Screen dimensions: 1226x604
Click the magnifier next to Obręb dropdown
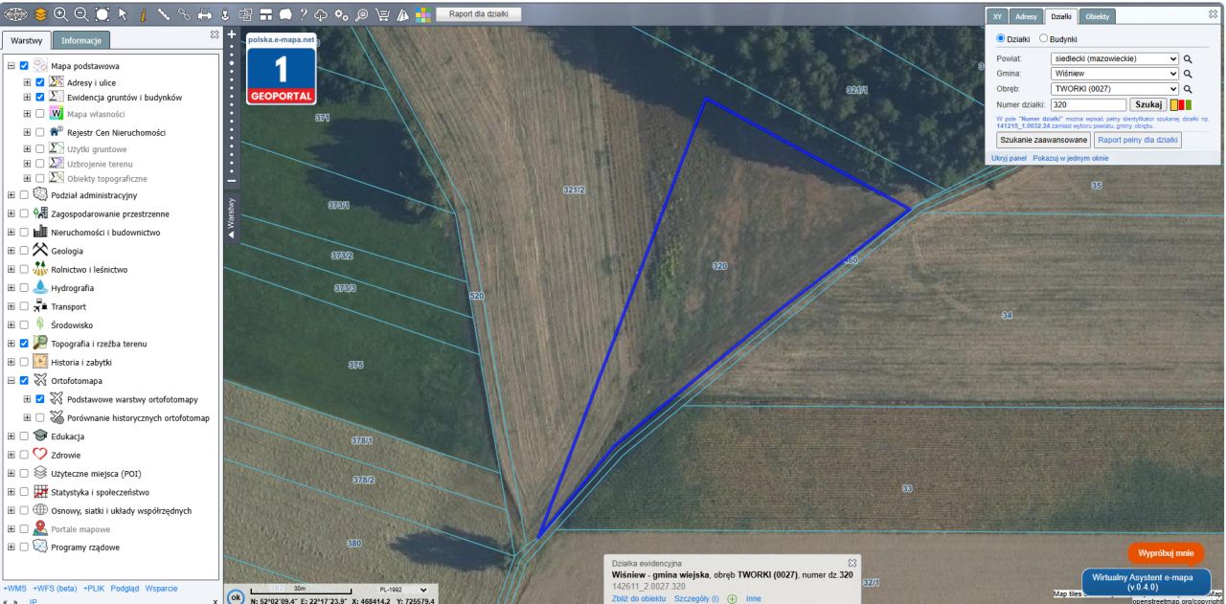(1188, 89)
